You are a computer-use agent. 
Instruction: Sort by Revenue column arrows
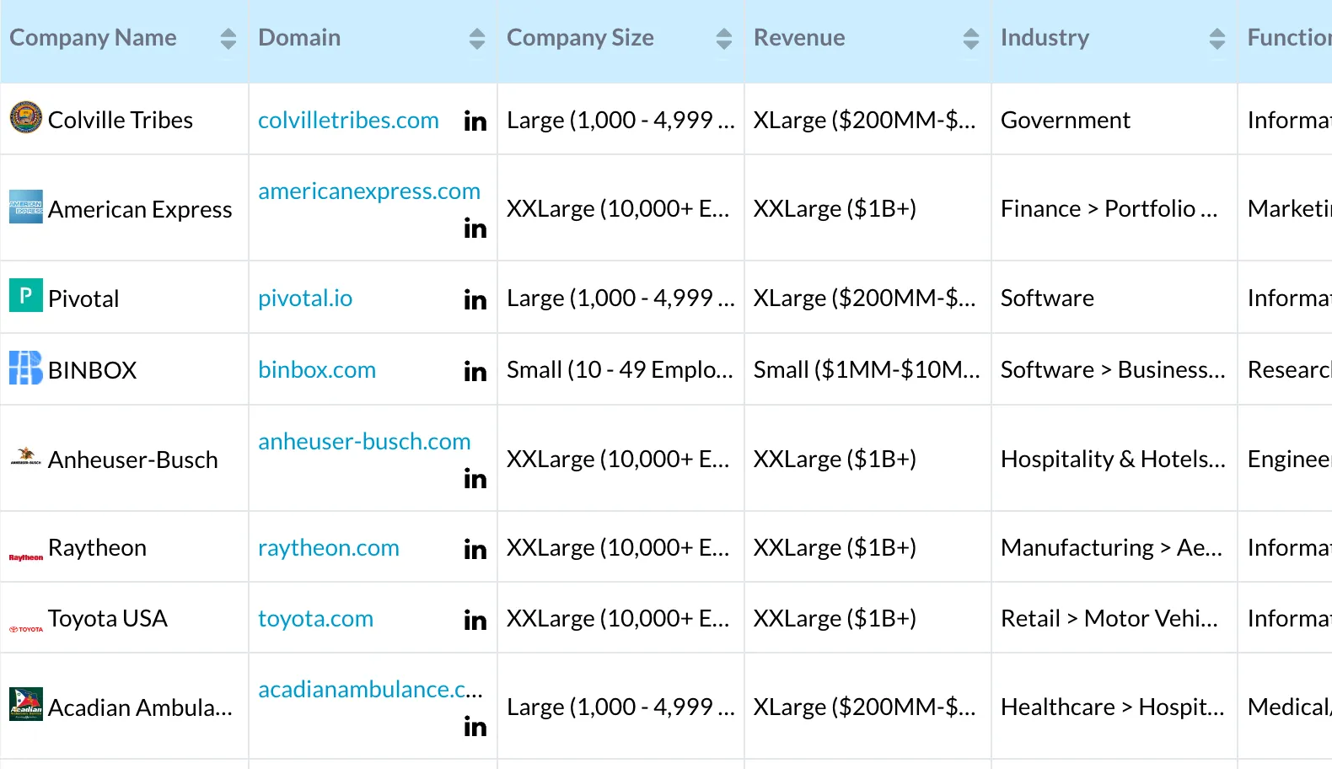[971, 39]
